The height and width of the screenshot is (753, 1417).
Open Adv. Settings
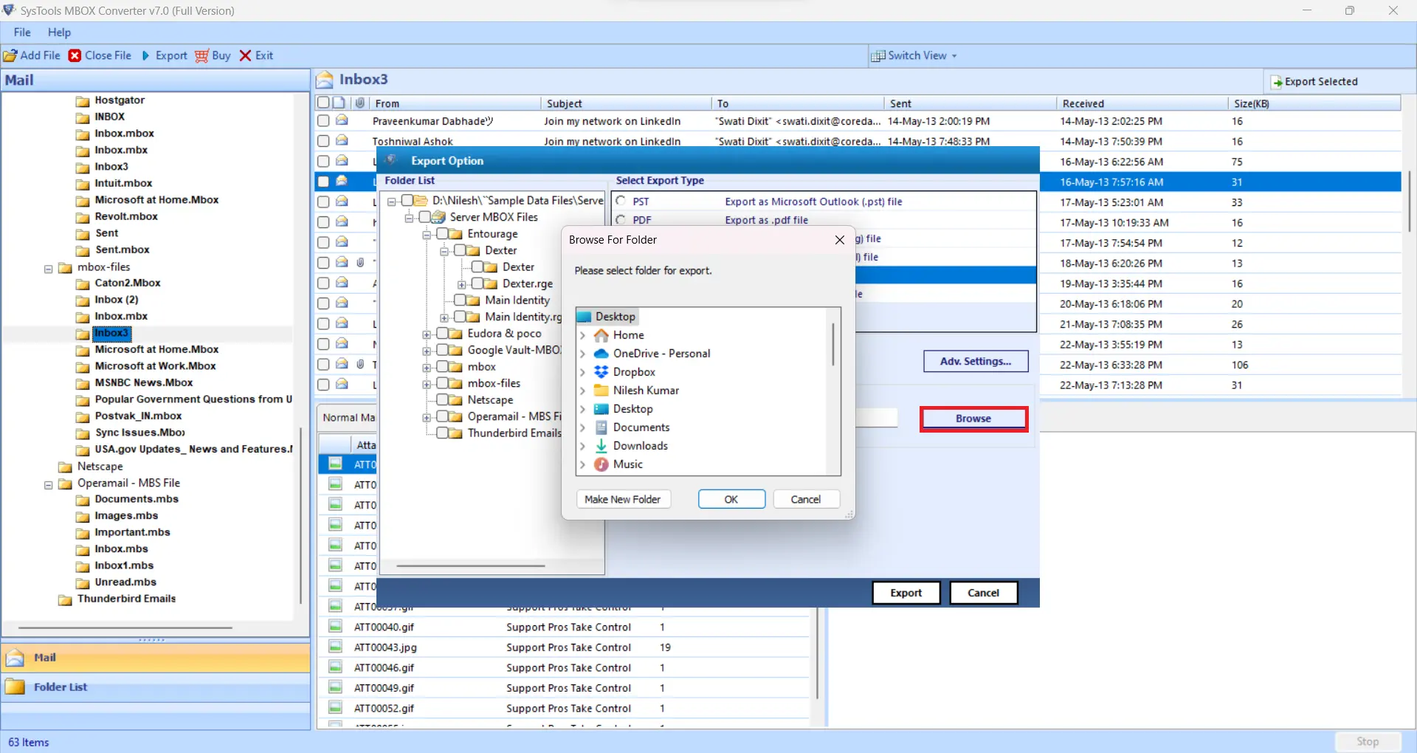pyautogui.click(x=976, y=361)
